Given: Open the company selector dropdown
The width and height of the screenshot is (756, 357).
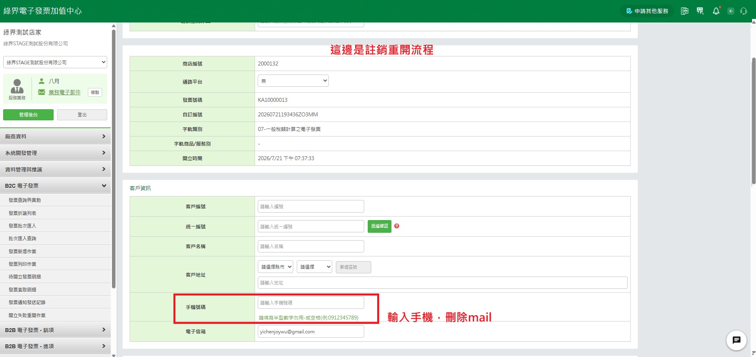Looking at the screenshot, I should (x=55, y=62).
